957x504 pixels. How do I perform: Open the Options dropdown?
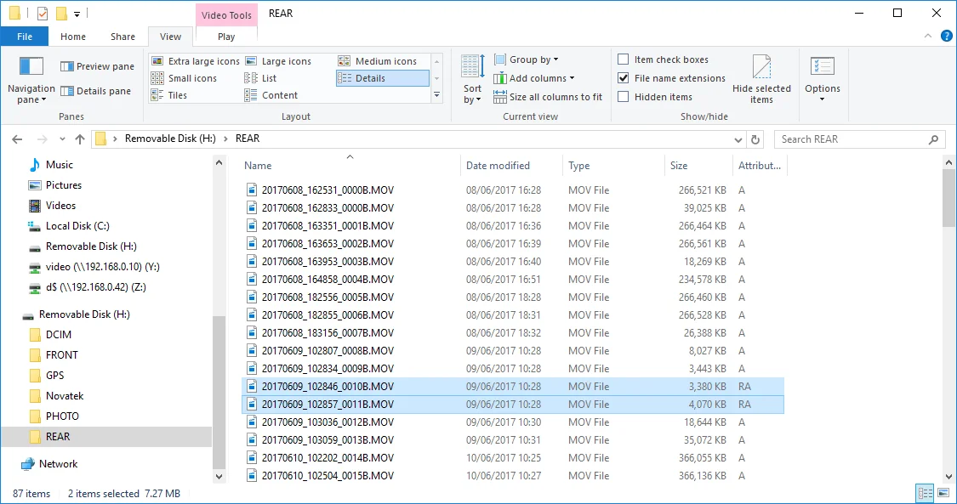[x=822, y=79]
